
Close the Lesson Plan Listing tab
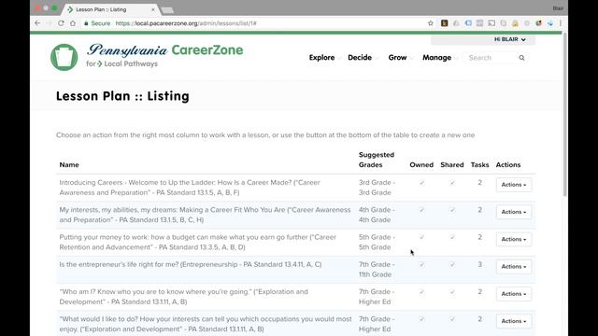(153, 9)
